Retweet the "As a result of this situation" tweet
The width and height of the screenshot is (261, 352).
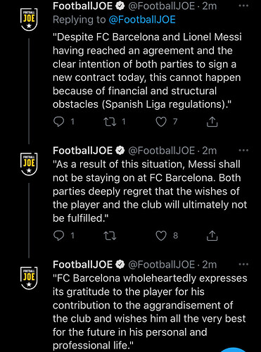110,236
